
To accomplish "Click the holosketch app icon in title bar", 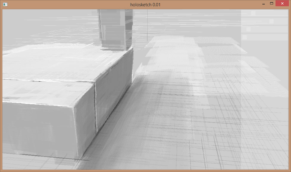I will click(x=5, y=4).
